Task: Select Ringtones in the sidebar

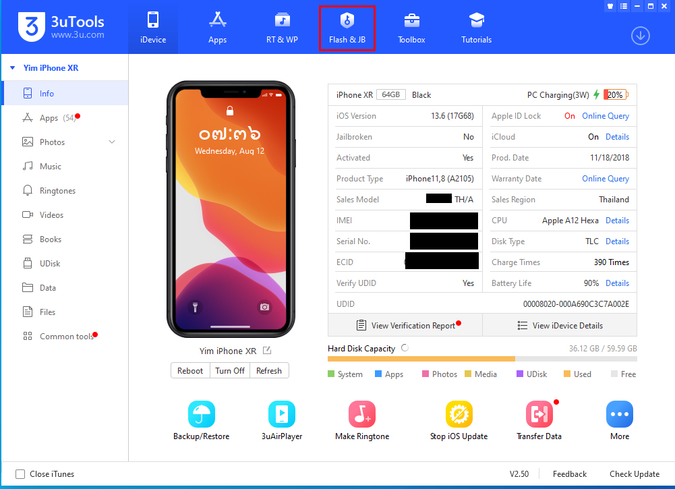Action: coord(57,191)
